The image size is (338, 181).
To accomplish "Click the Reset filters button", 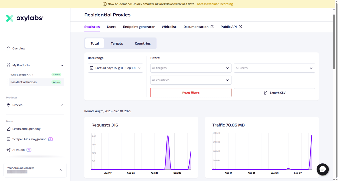I will point(191,93).
